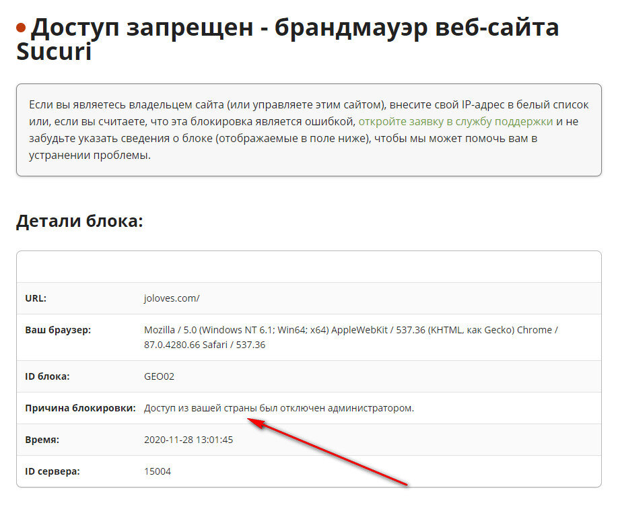Select the block ID value "GEO02"
This screenshot has height=507, width=618.
(x=159, y=376)
